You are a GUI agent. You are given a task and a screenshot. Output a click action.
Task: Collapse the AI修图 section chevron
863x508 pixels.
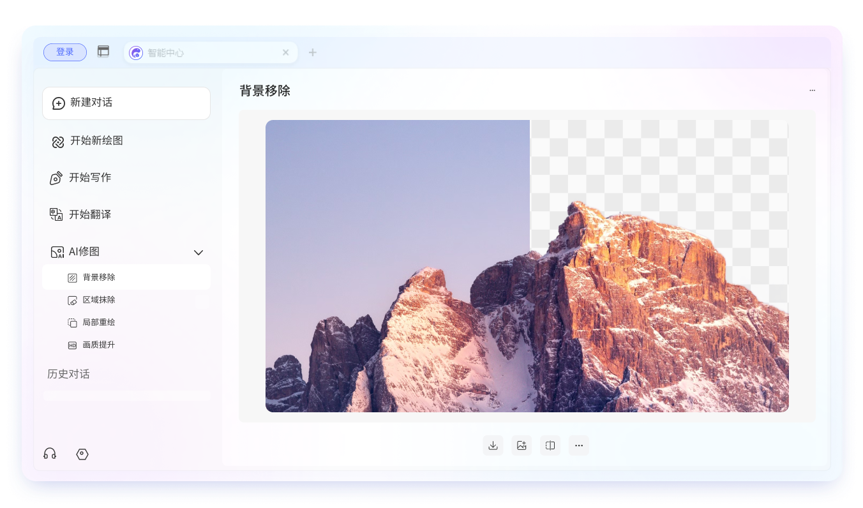pos(199,252)
